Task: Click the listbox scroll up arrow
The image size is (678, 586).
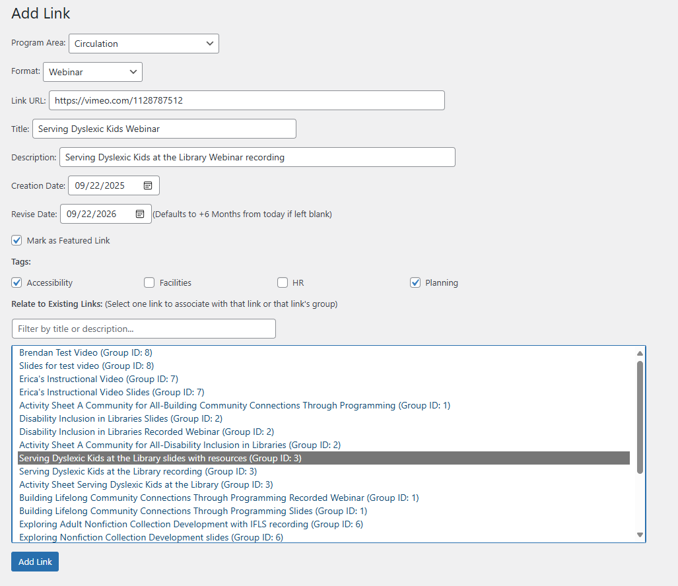Action: [639, 353]
